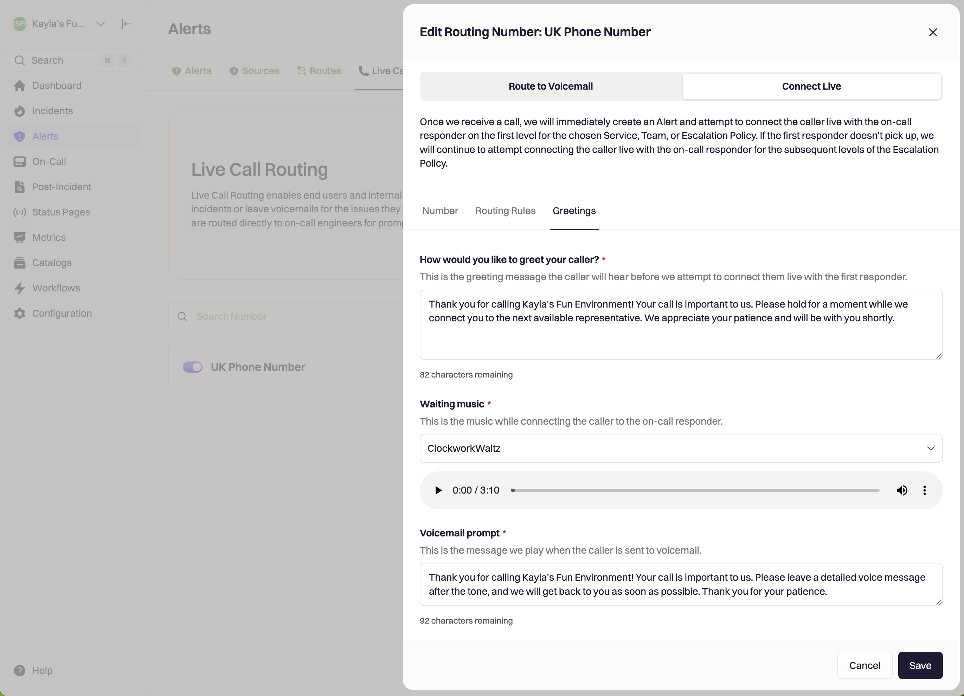Go to Status Pages section
Screen dimensions: 964x696
point(61,212)
